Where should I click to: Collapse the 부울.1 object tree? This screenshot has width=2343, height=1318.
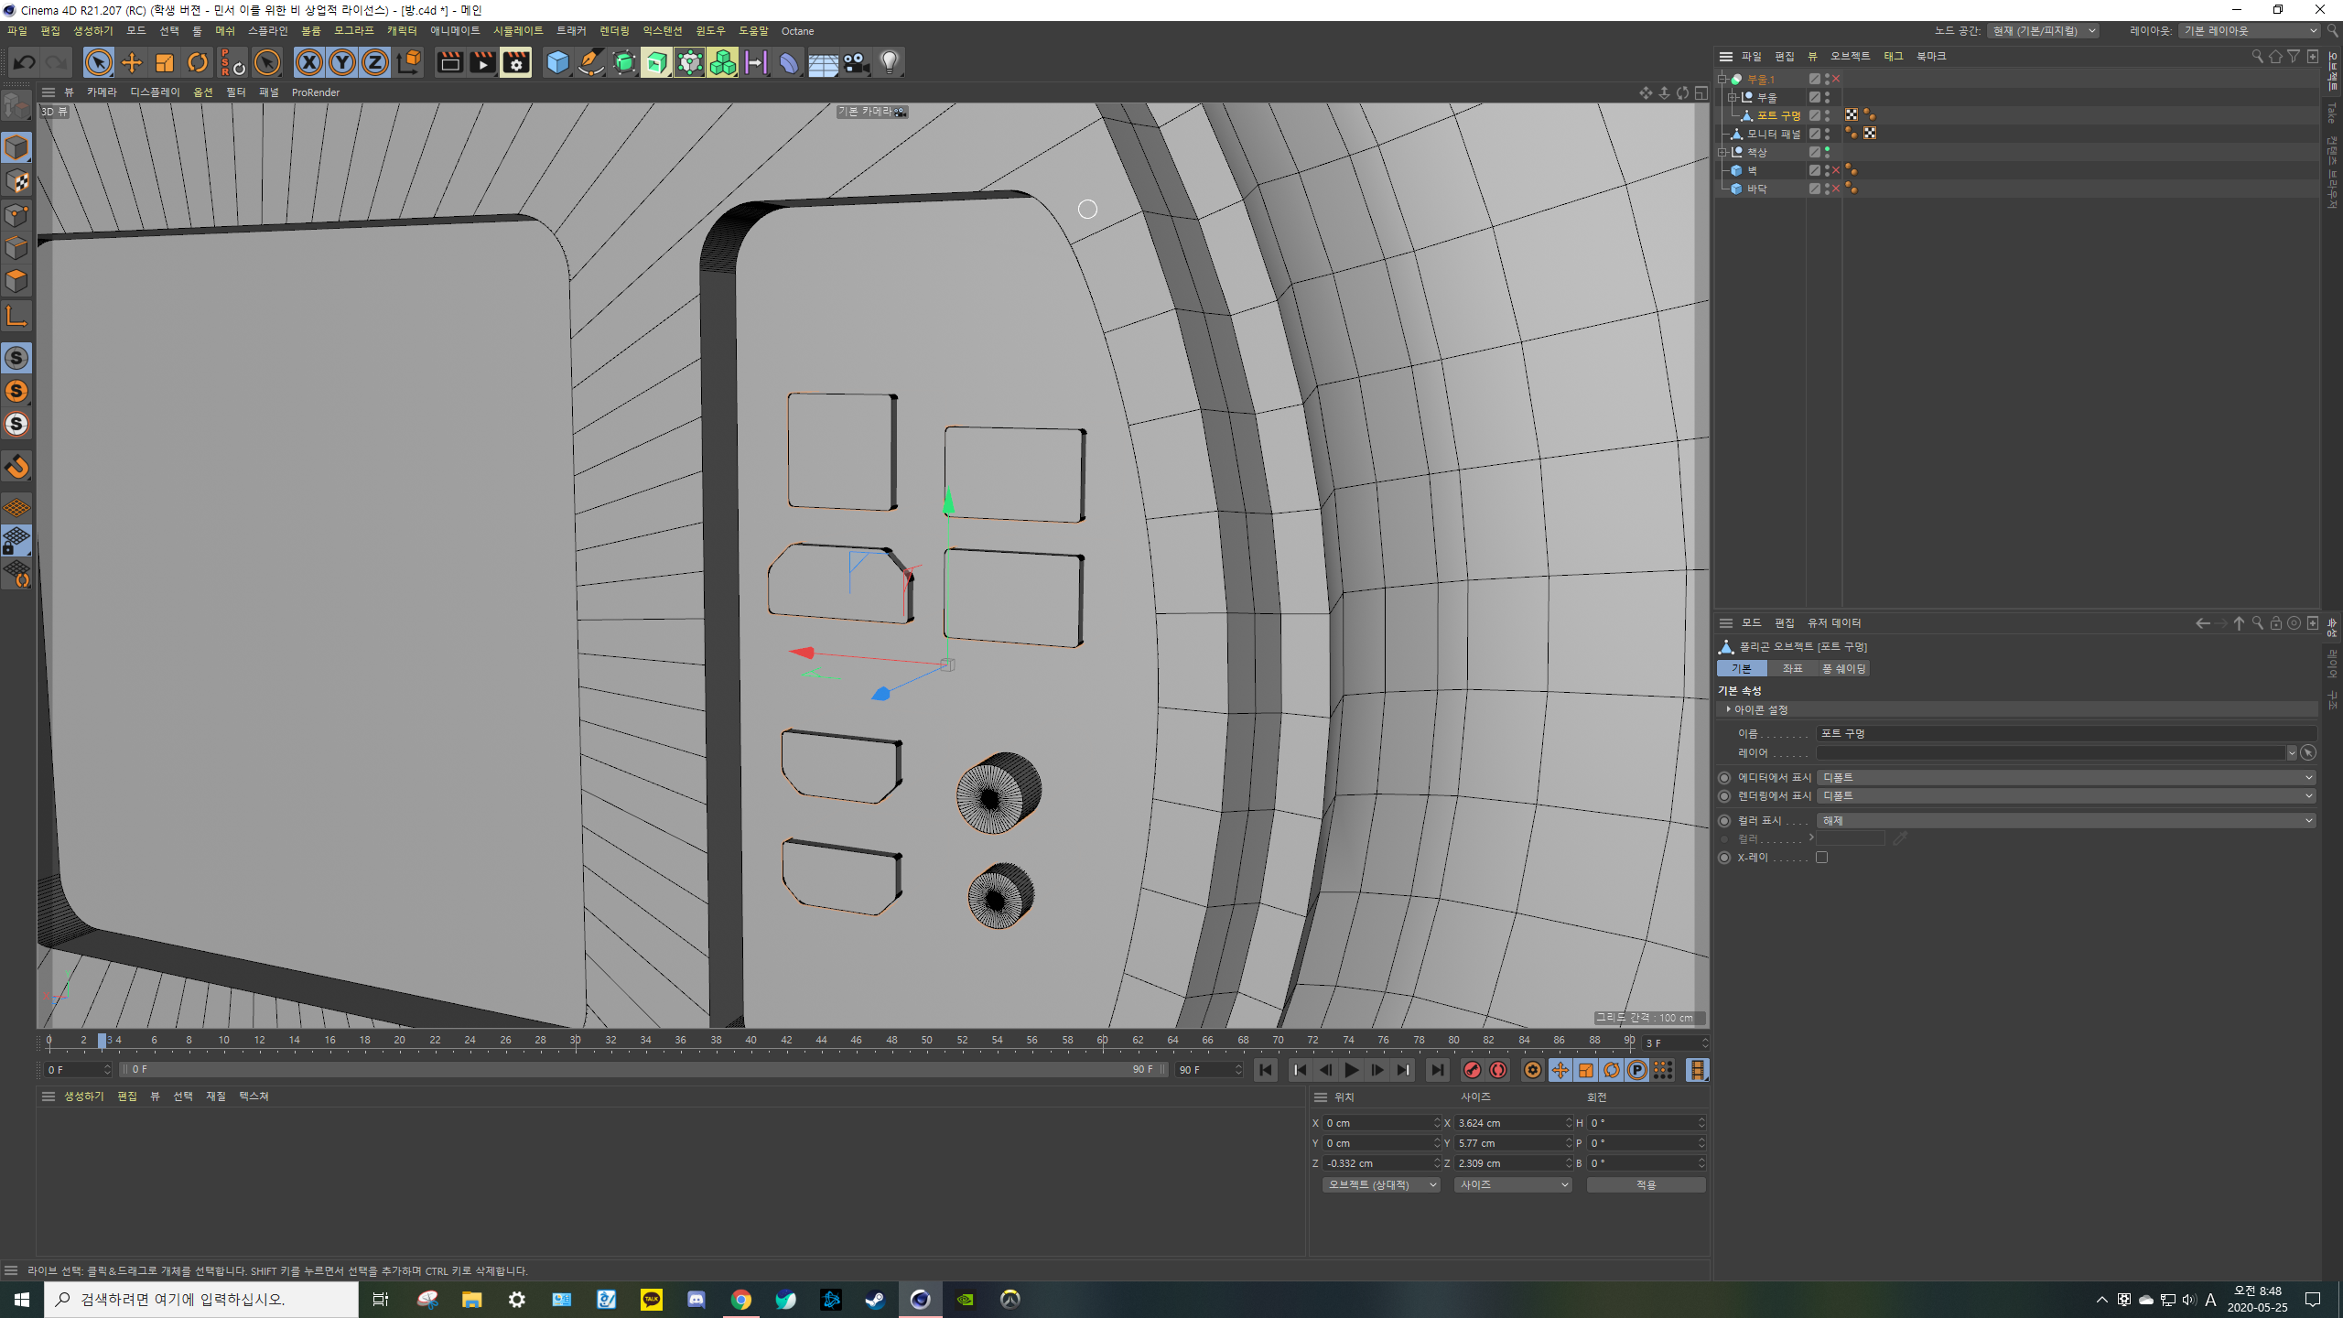pyautogui.click(x=1722, y=80)
